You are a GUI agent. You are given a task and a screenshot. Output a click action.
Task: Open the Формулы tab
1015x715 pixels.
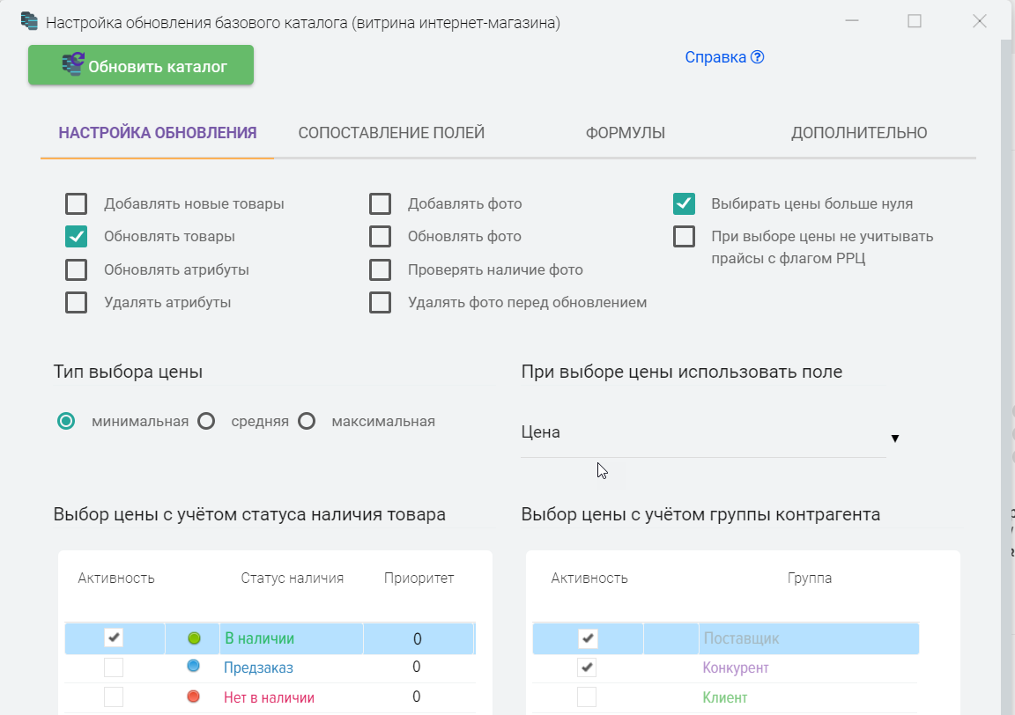click(x=625, y=134)
